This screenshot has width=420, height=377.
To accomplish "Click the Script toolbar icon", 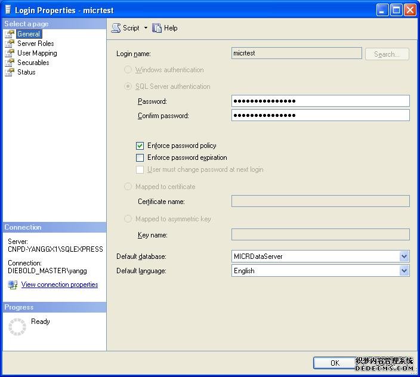I will tap(116, 28).
